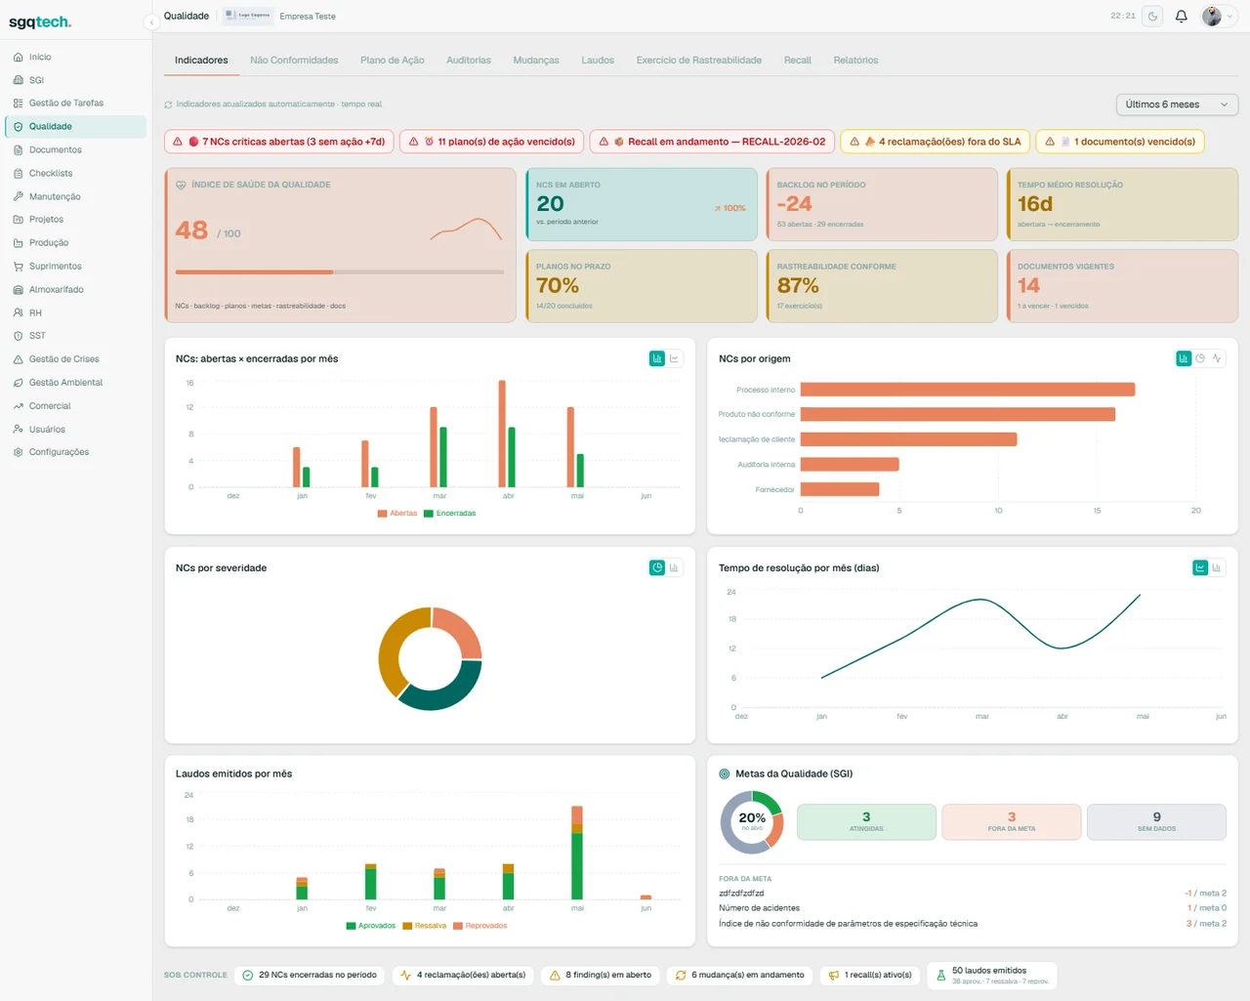Open the Recall em andamento alert chip
Screen dimensions: 1250x1001
tap(712, 142)
